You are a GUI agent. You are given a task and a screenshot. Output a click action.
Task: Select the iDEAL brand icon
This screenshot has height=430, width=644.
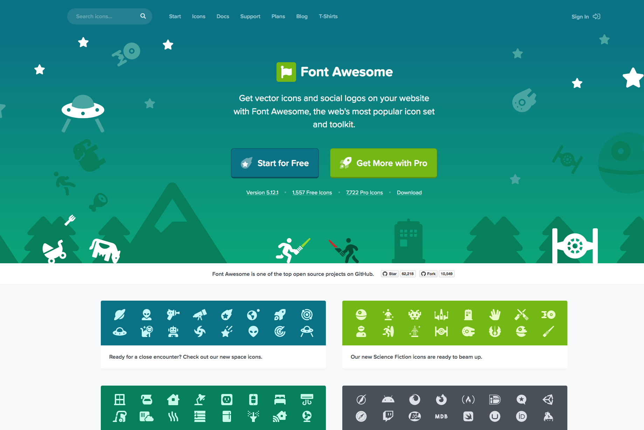tap(495, 399)
